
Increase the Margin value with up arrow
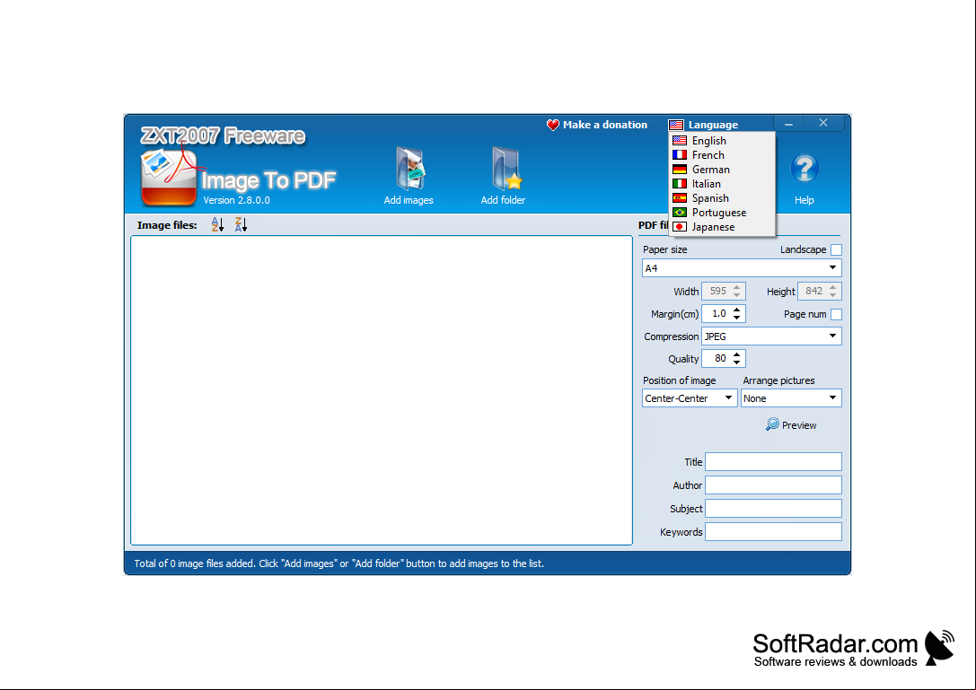click(x=737, y=310)
